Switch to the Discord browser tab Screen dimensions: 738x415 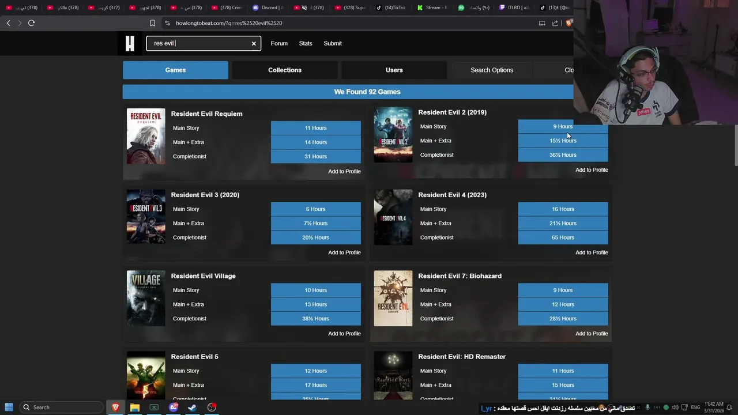[x=269, y=7]
